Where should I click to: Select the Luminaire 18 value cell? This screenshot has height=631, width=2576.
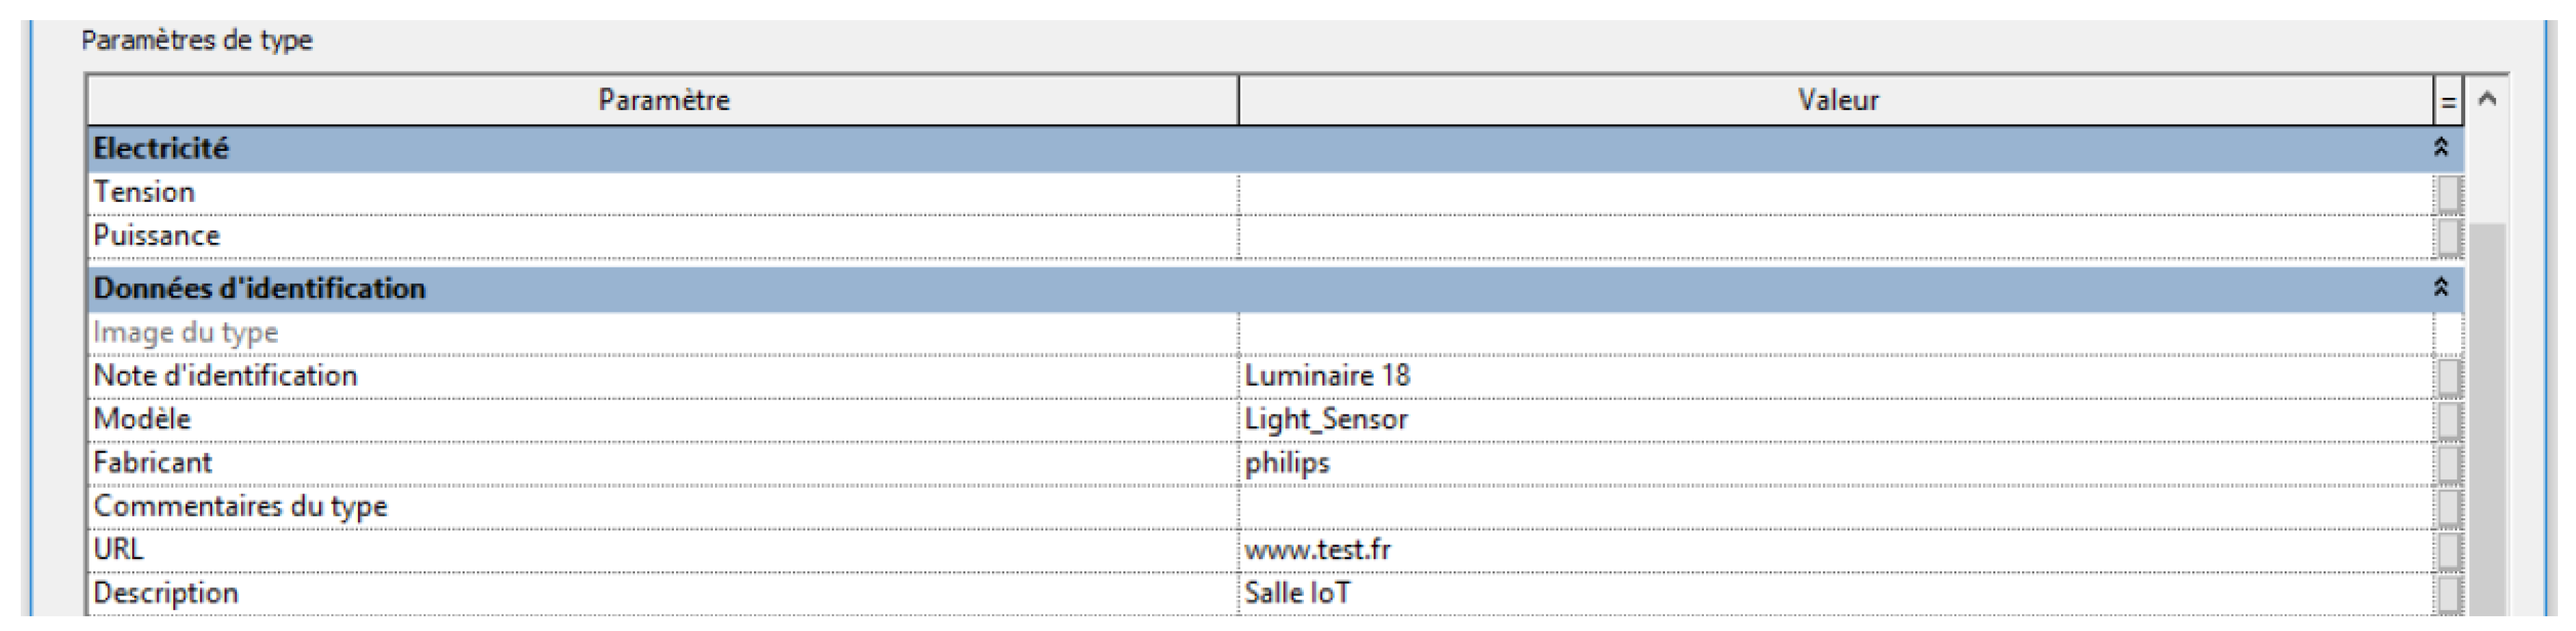point(1836,376)
